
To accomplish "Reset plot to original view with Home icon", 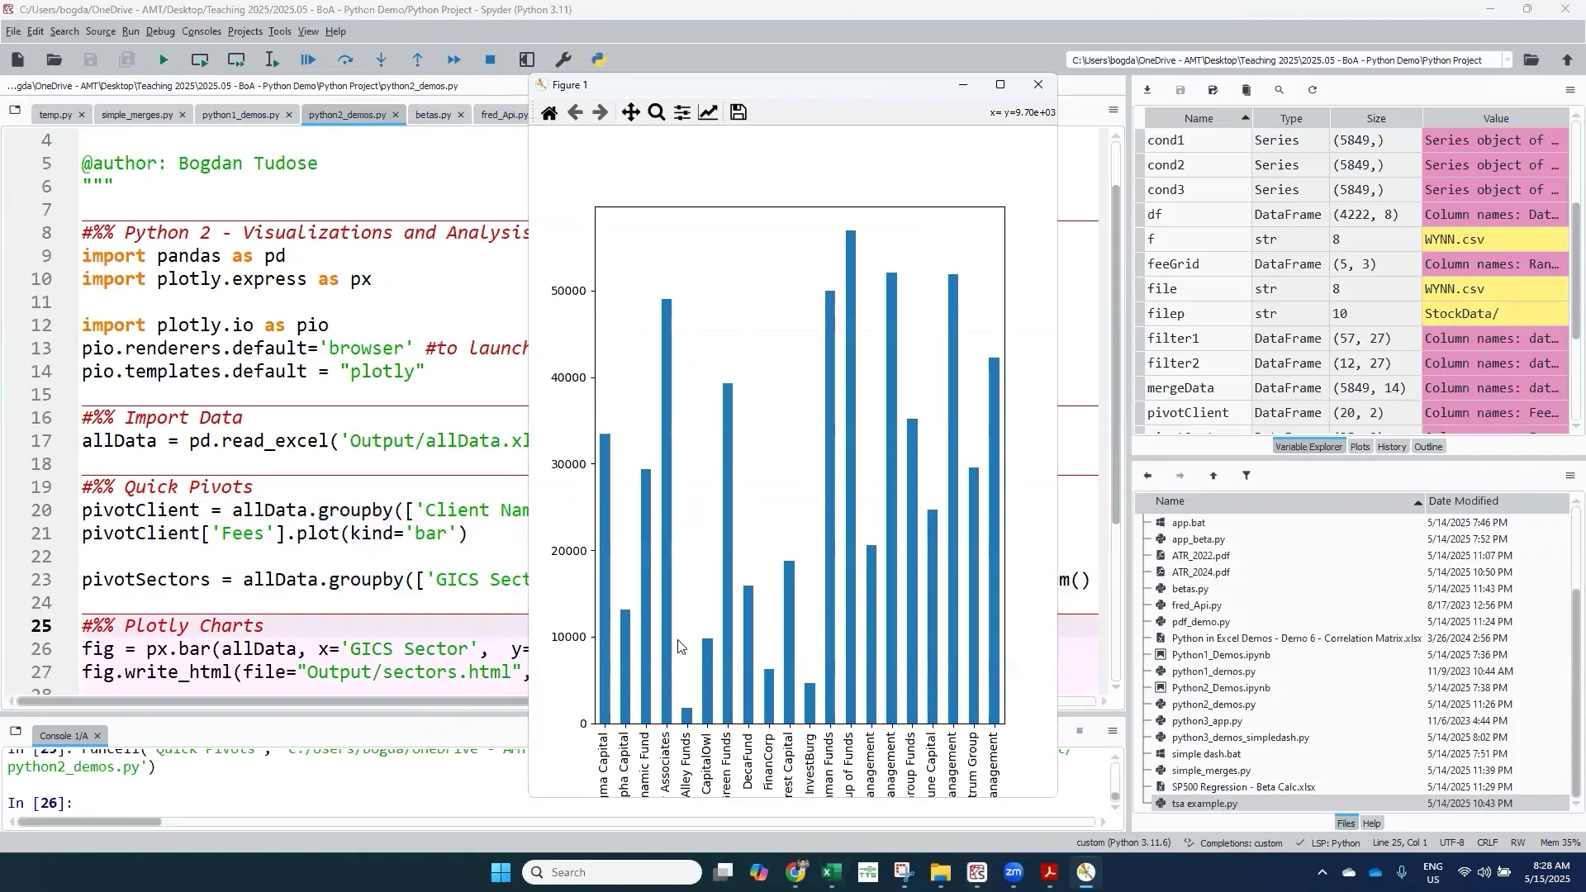I will pyautogui.click(x=549, y=112).
